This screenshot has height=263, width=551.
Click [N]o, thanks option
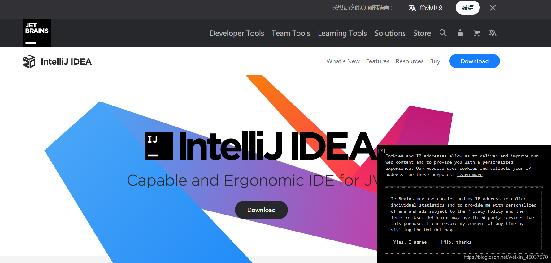point(456,242)
